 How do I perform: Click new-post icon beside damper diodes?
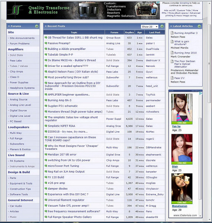click(x=46, y=188)
